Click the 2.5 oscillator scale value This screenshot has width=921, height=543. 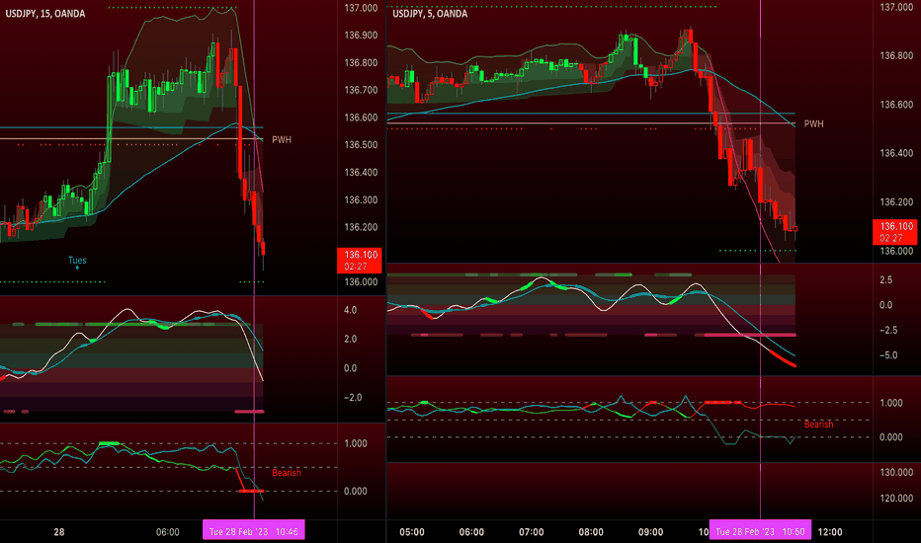click(x=885, y=280)
